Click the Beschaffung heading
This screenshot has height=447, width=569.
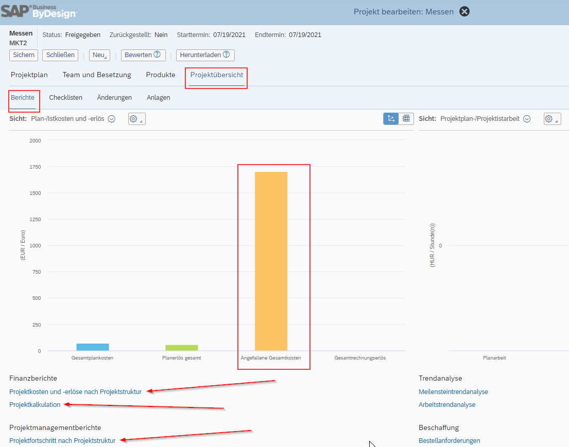point(439,427)
